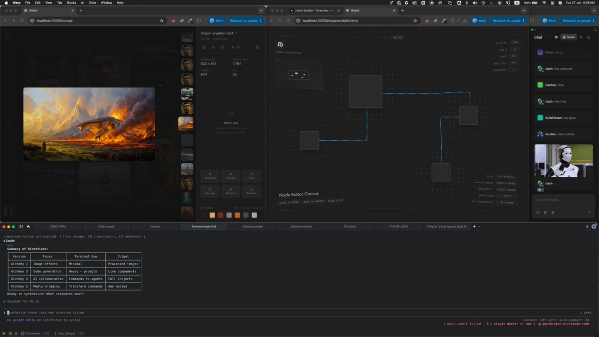Switch to ROBOT NPM terminal tab

pos(57,226)
